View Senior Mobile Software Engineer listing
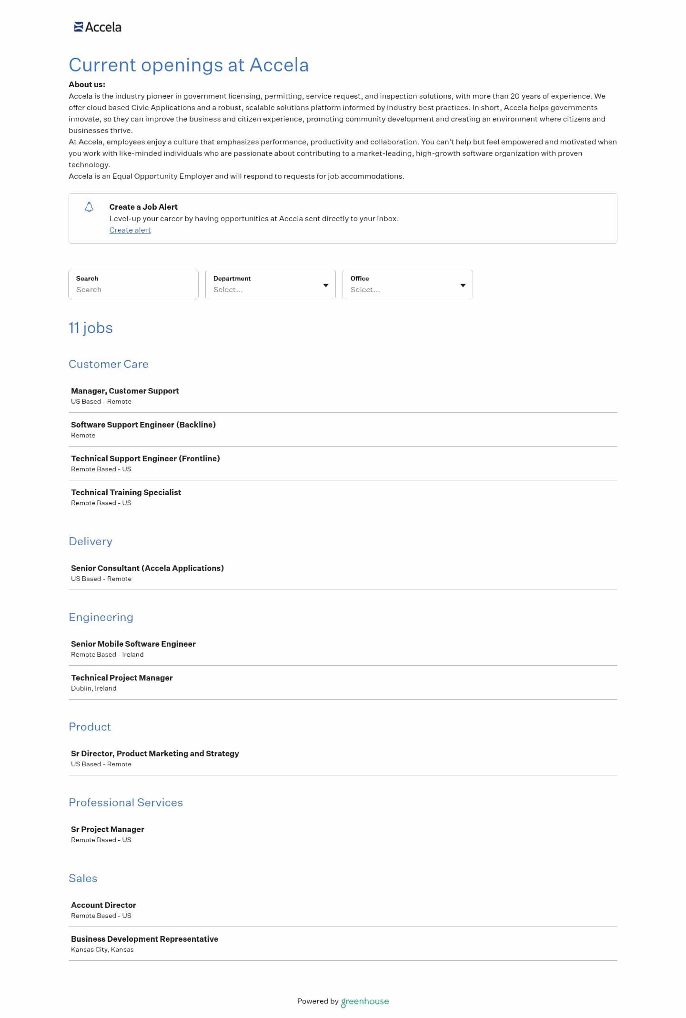This screenshot has height=1018, width=686. coord(133,644)
